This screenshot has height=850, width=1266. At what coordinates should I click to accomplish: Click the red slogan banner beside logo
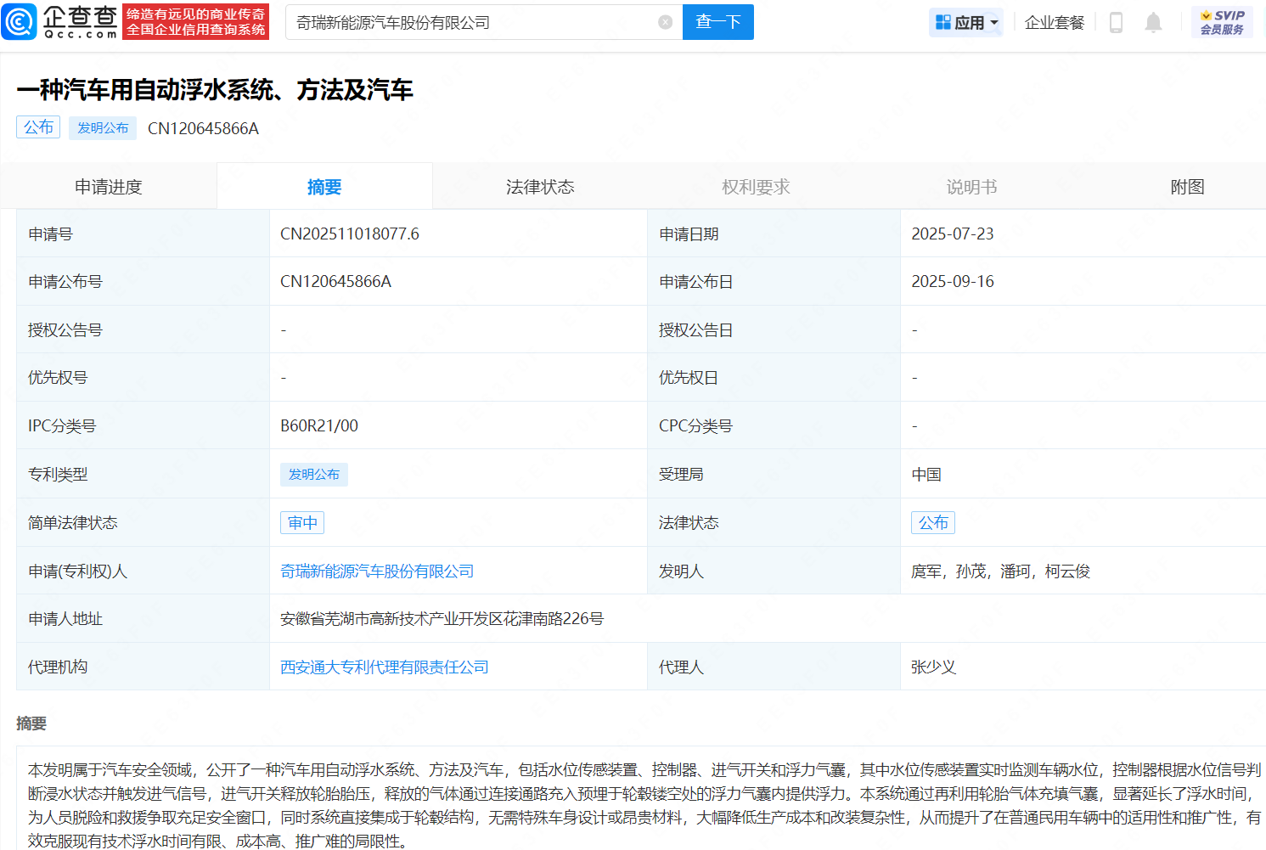pyautogui.click(x=196, y=22)
